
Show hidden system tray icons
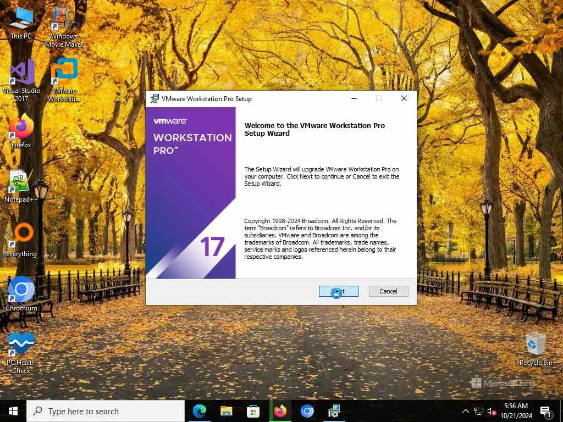coord(465,411)
